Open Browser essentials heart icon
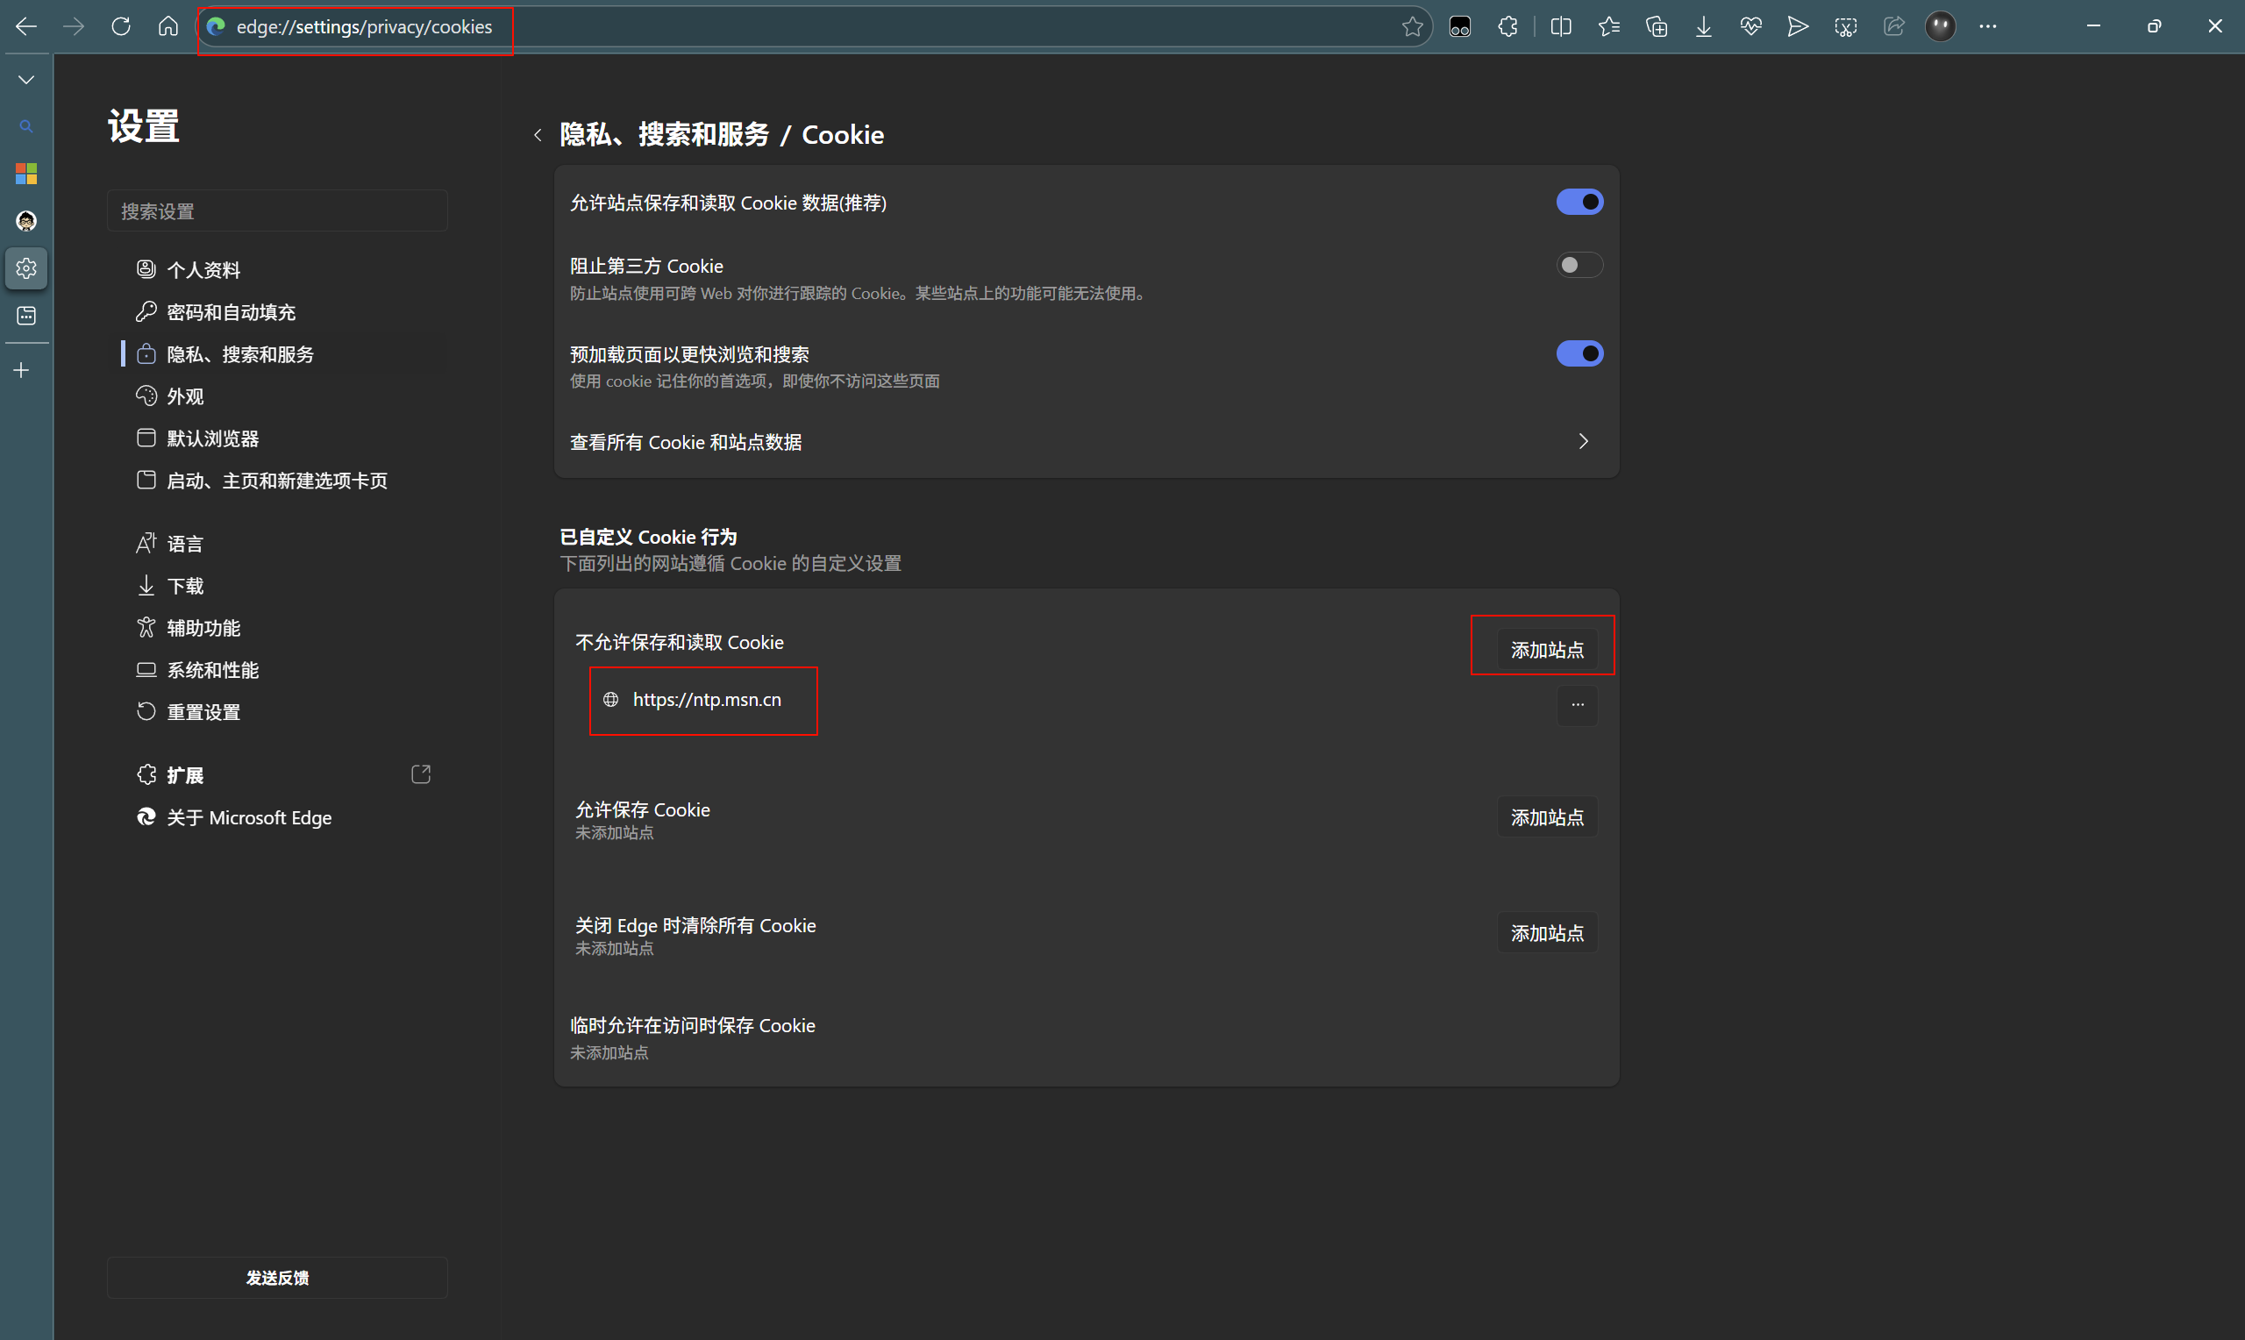Screen dimensions: 2245x1340 (1751, 26)
